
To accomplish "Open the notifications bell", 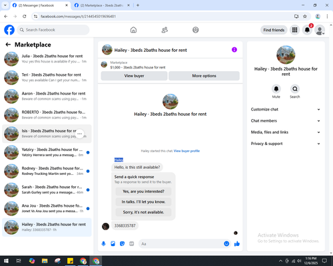I will [307, 30].
